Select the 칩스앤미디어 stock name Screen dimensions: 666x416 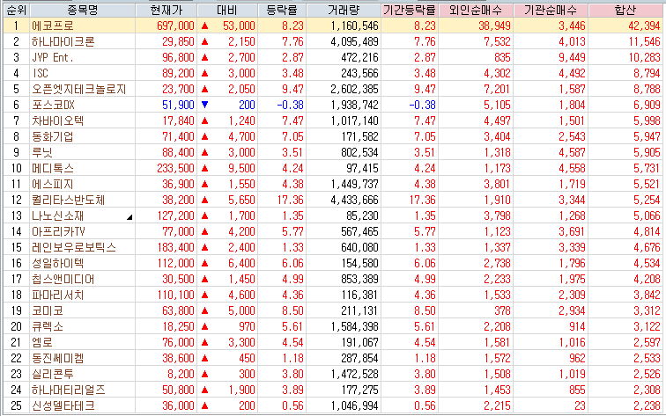pyautogui.click(x=63, y=279)
